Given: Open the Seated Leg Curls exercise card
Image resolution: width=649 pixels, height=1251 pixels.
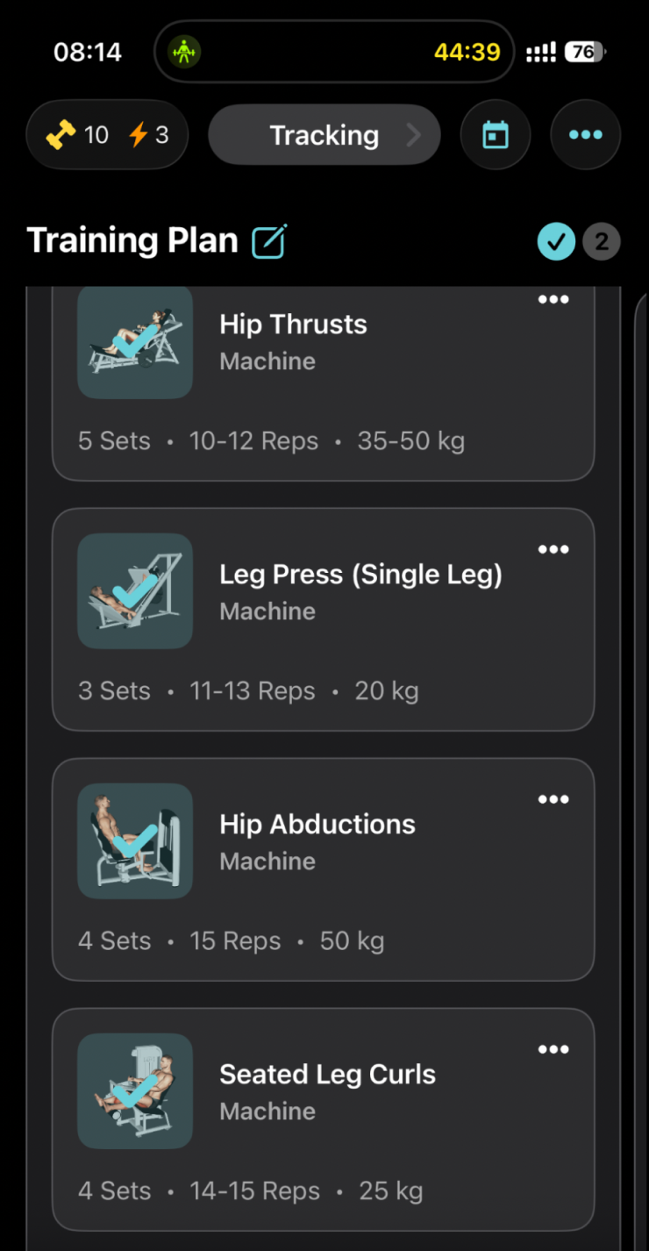Looking at the screenshot, I should coord(324,1119).
